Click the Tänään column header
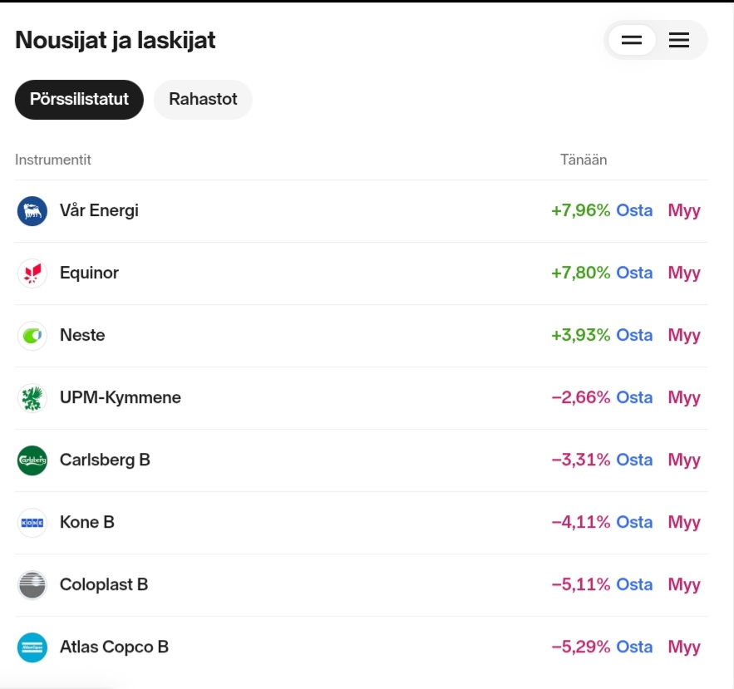Viewport: 734px width, 689px height. [x=584, y=160]
